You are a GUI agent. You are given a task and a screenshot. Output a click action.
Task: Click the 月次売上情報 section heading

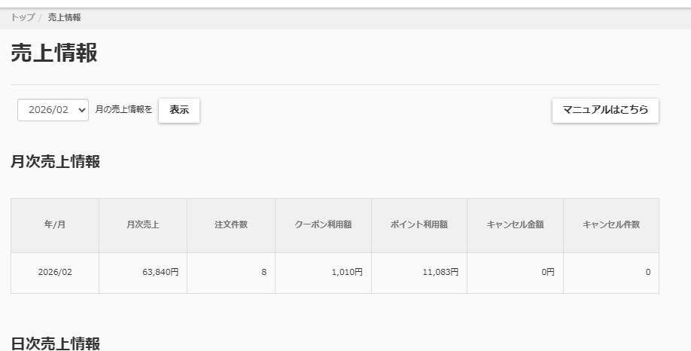coord(55,161)
